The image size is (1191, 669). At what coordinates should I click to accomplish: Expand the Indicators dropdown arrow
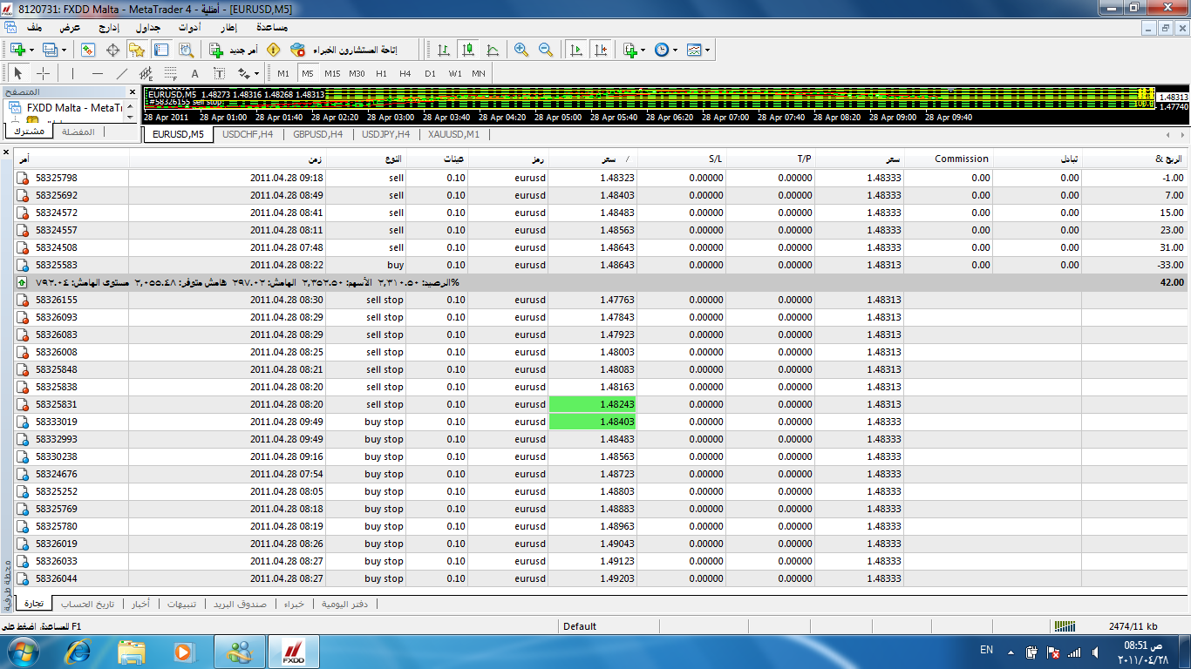643,50
